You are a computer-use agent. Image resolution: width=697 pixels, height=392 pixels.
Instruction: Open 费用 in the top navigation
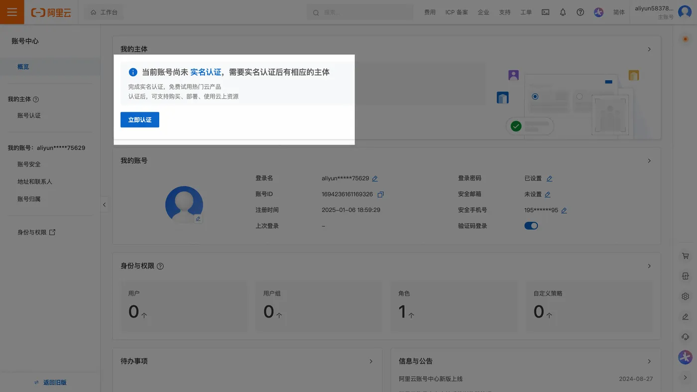point(430,12)
